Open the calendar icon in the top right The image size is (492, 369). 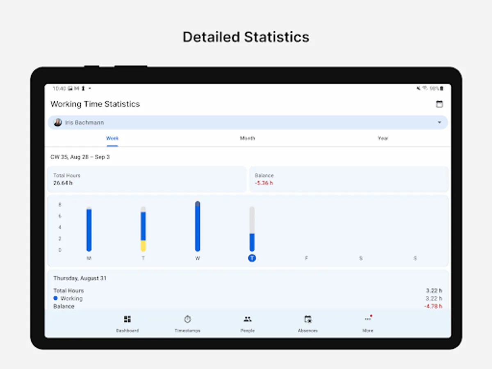click(x=440, y=104)
